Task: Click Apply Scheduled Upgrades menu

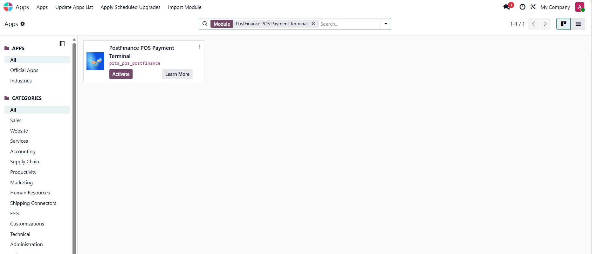Action: [130, 7]
